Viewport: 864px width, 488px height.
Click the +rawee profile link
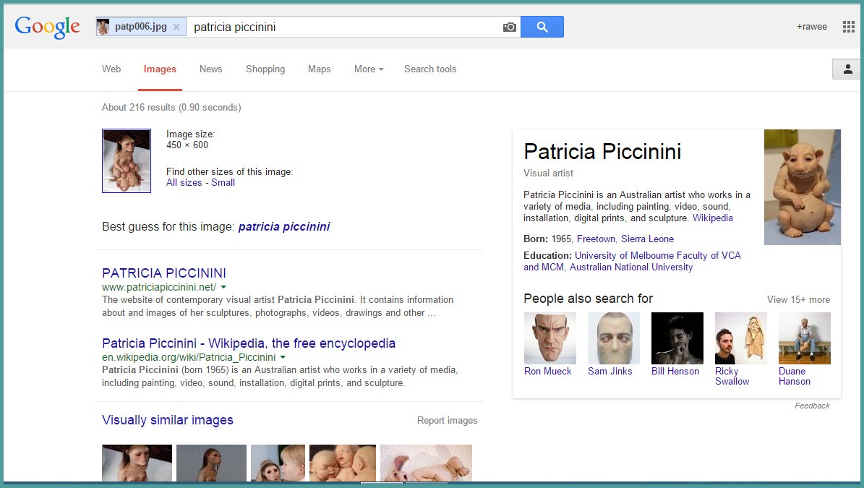point(812,27)
